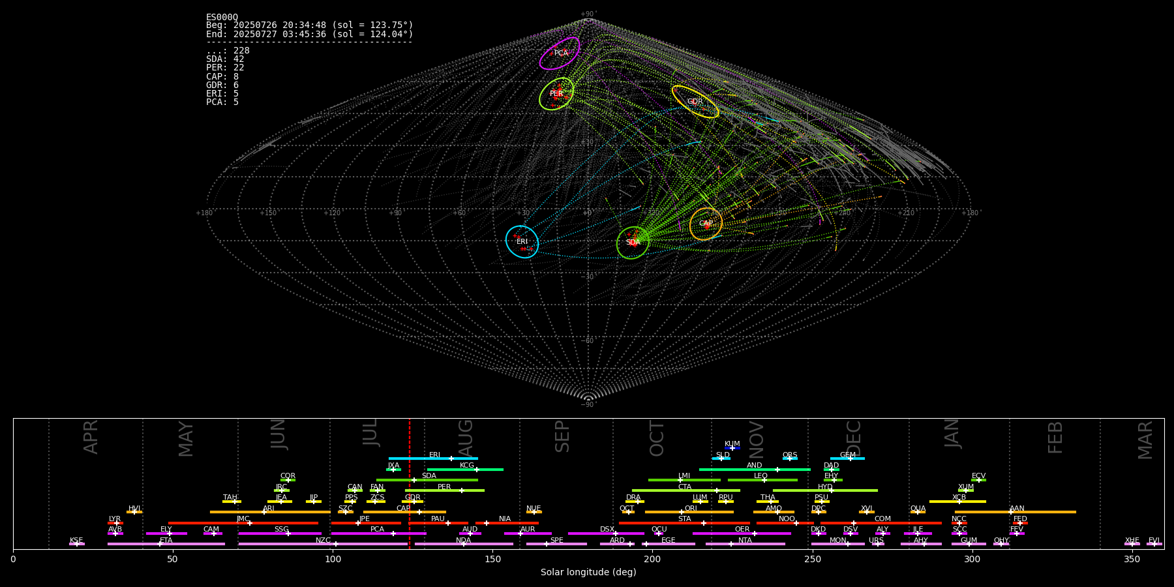
Task: Click the KSE shower marker in the timeline
Action: pyautogui.click(x=76, y=544)
